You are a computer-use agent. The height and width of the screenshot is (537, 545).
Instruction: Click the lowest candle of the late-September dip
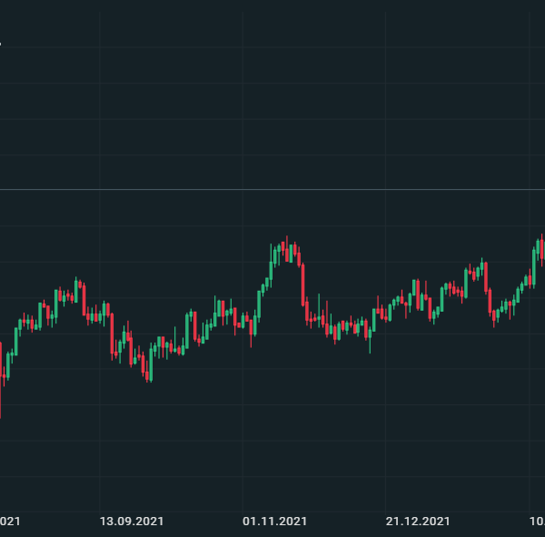click(148, 368)
